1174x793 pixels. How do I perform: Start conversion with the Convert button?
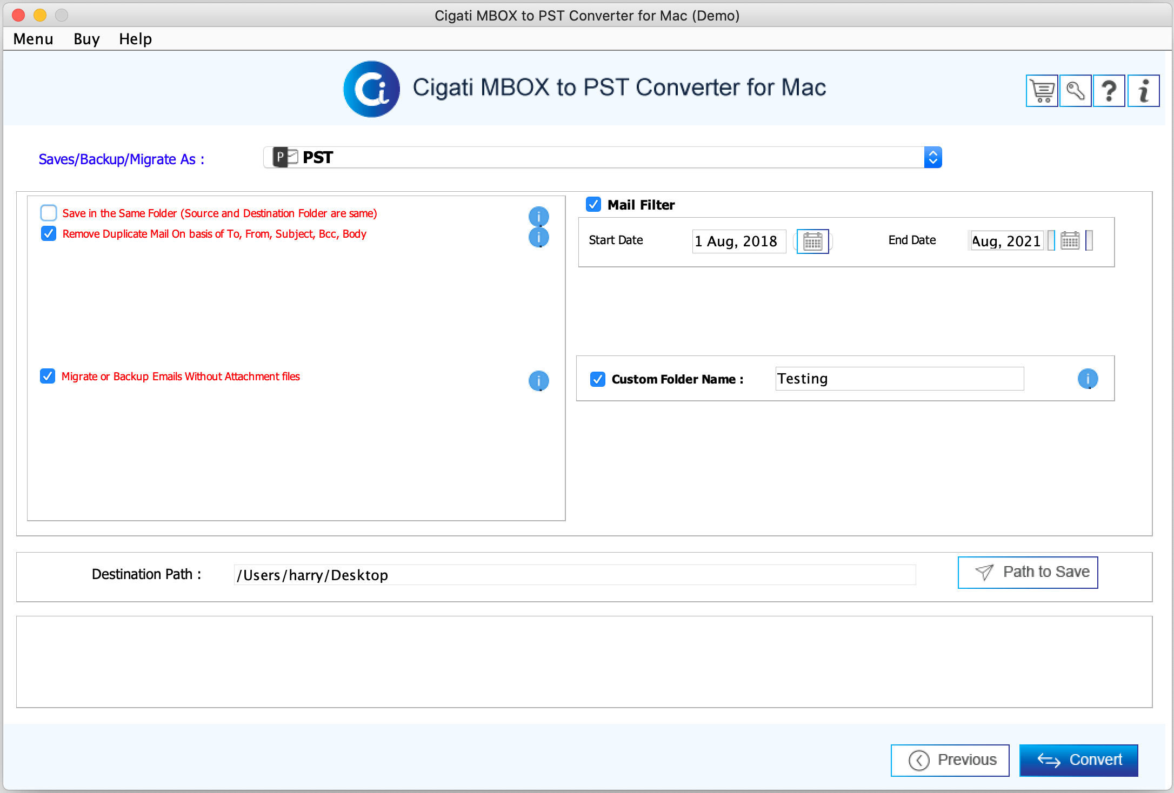click(x=1078, y=760)
